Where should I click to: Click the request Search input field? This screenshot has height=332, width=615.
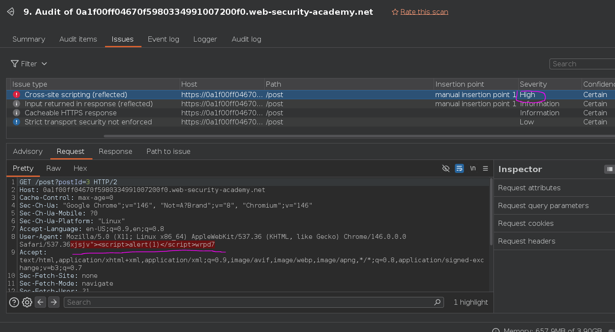[x=254, y=302]
